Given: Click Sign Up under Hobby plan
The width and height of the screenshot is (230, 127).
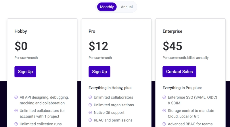Looking at the screenshot, I should (x=25, y=72).
